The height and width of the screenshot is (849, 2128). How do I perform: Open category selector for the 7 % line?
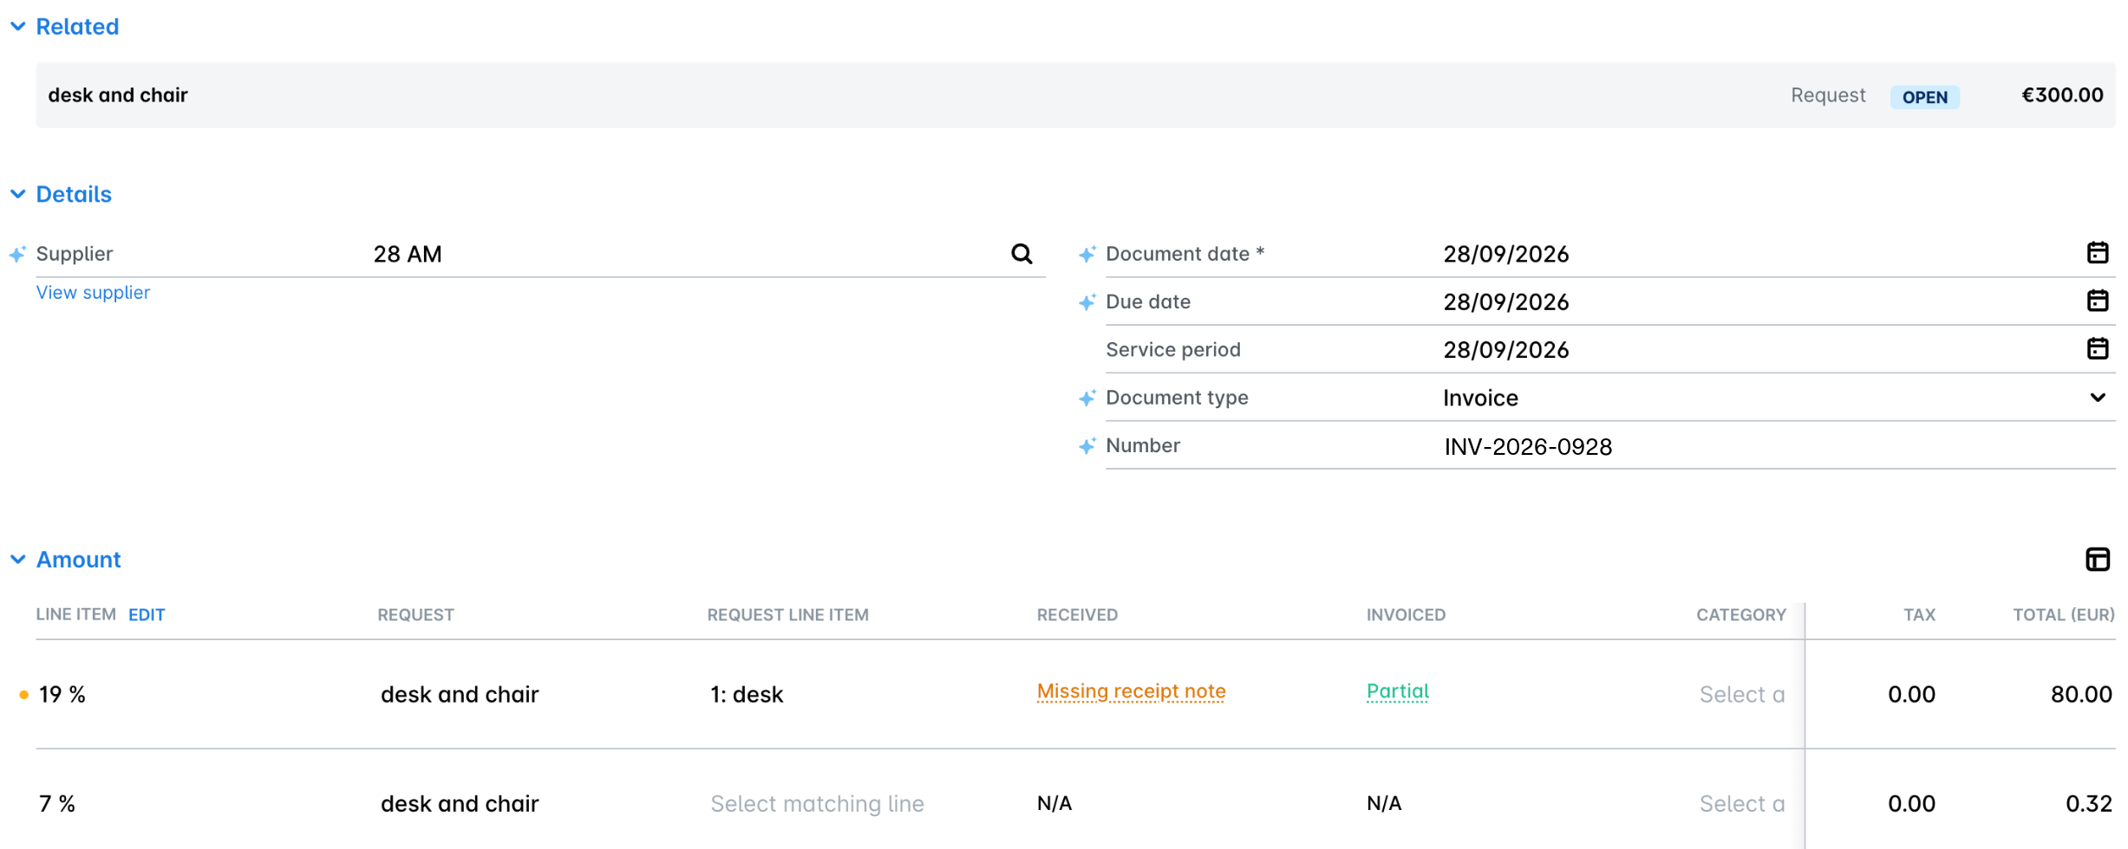coord(1741,803)
